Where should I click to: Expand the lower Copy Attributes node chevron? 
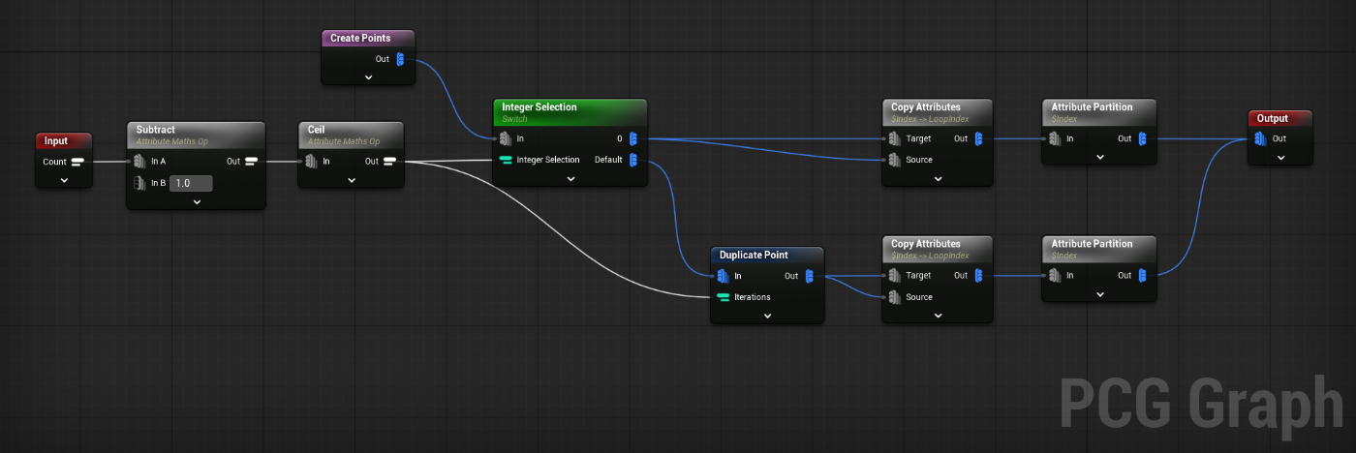tap(939, 317)
